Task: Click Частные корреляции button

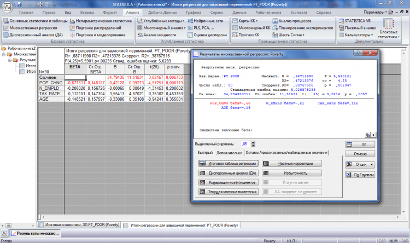Action: pos(292,164)
